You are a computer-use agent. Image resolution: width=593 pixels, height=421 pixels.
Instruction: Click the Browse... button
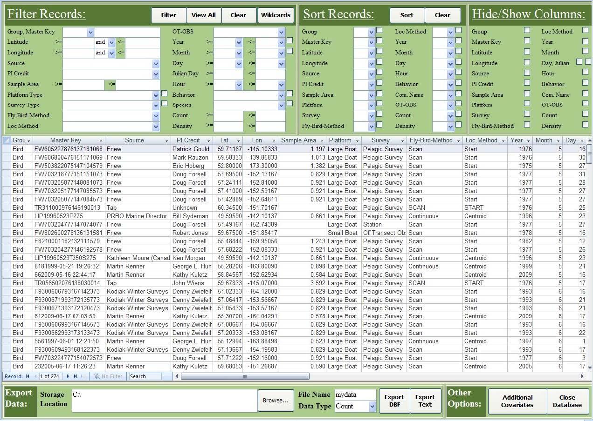point(276,401)
